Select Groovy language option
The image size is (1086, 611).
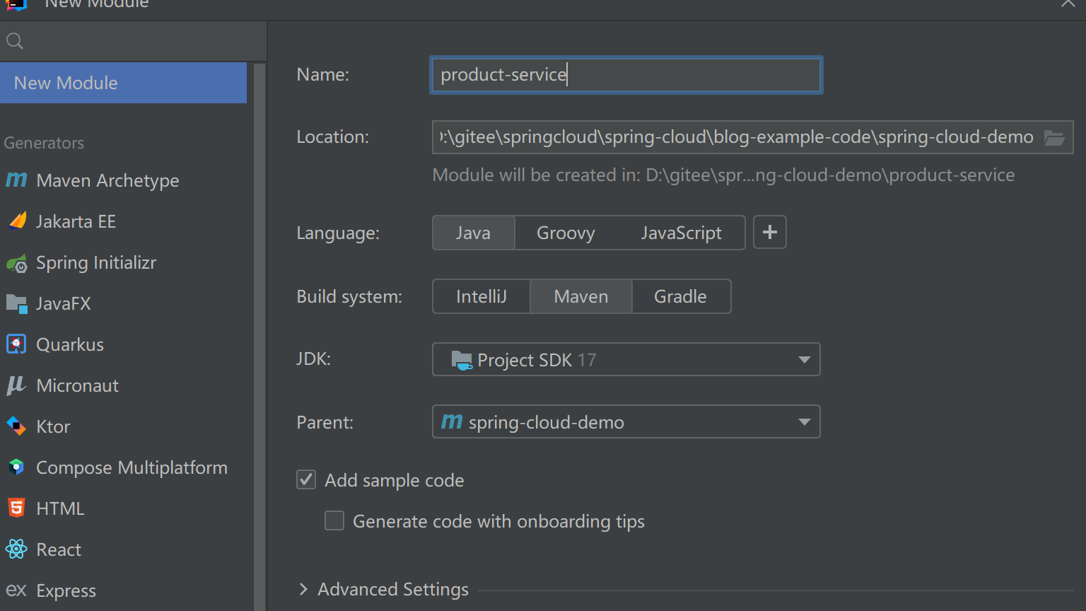pos(566,233)
